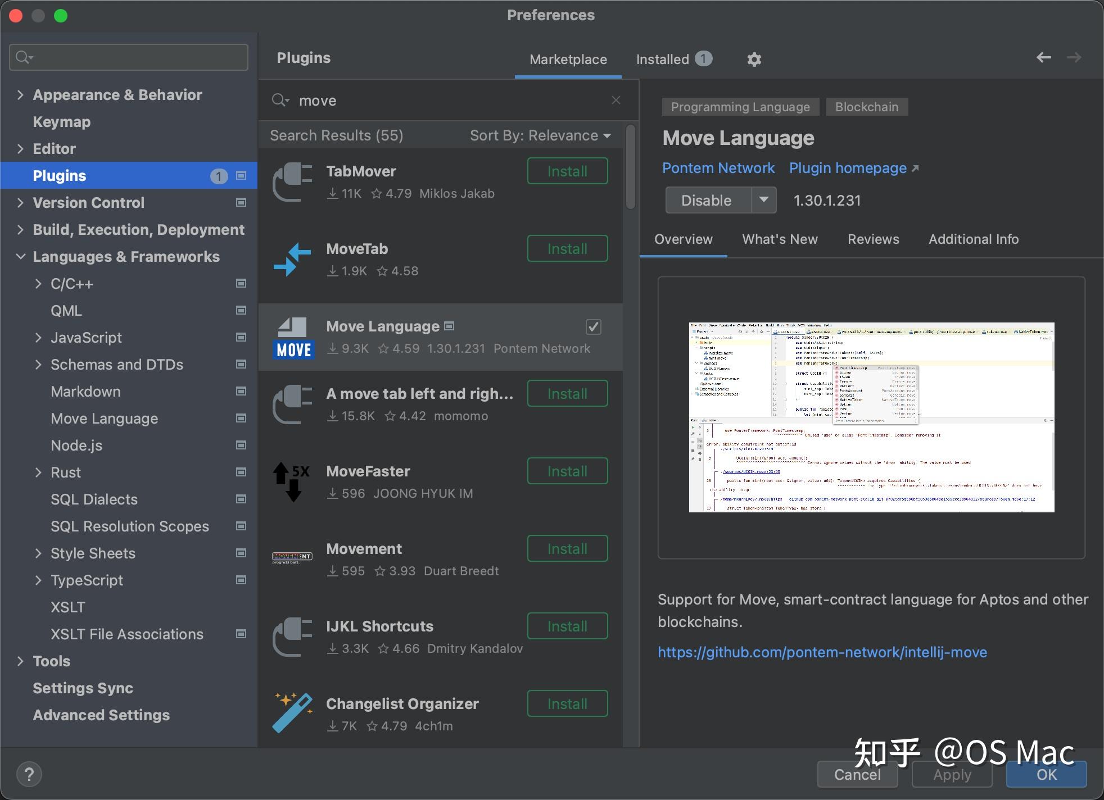Expand the Editor section
Screen dimensions: 1104x800
(x=20, y=148)
